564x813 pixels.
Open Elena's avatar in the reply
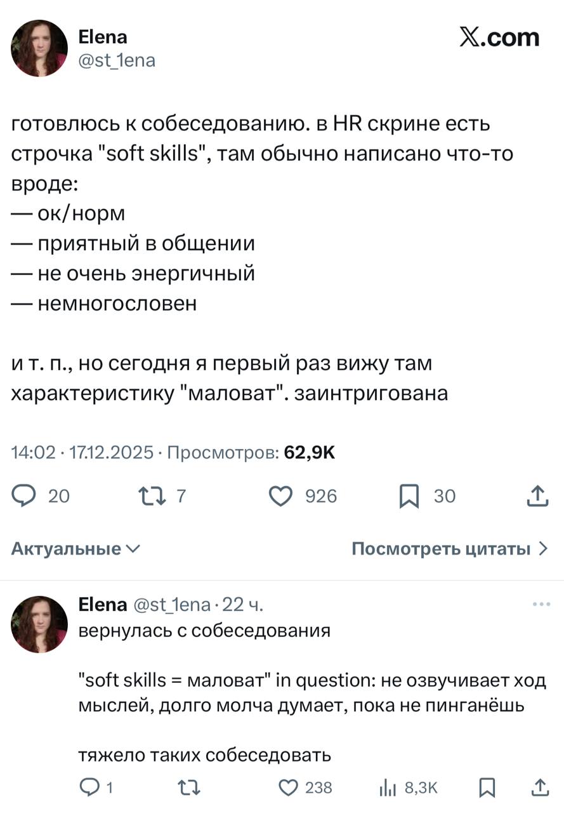pyautogui.click(x=39, y=624)
